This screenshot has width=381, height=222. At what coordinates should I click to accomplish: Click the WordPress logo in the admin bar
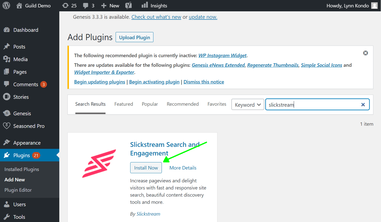(6, 5)
